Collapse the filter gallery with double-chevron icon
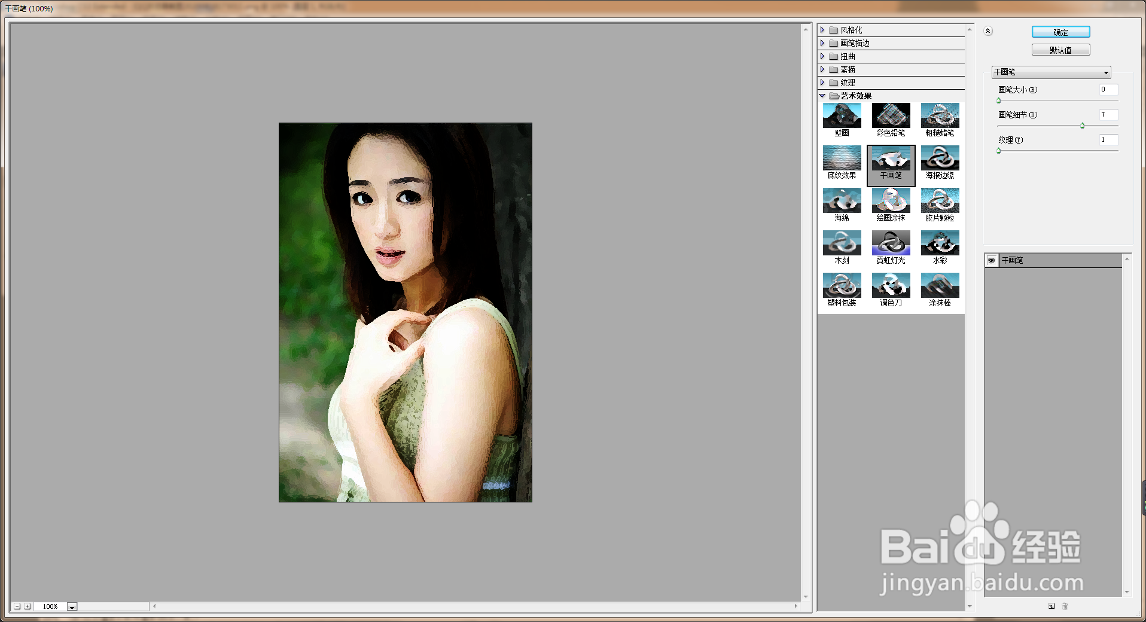This screenshot has width=1146, height=622. (988, 31)
